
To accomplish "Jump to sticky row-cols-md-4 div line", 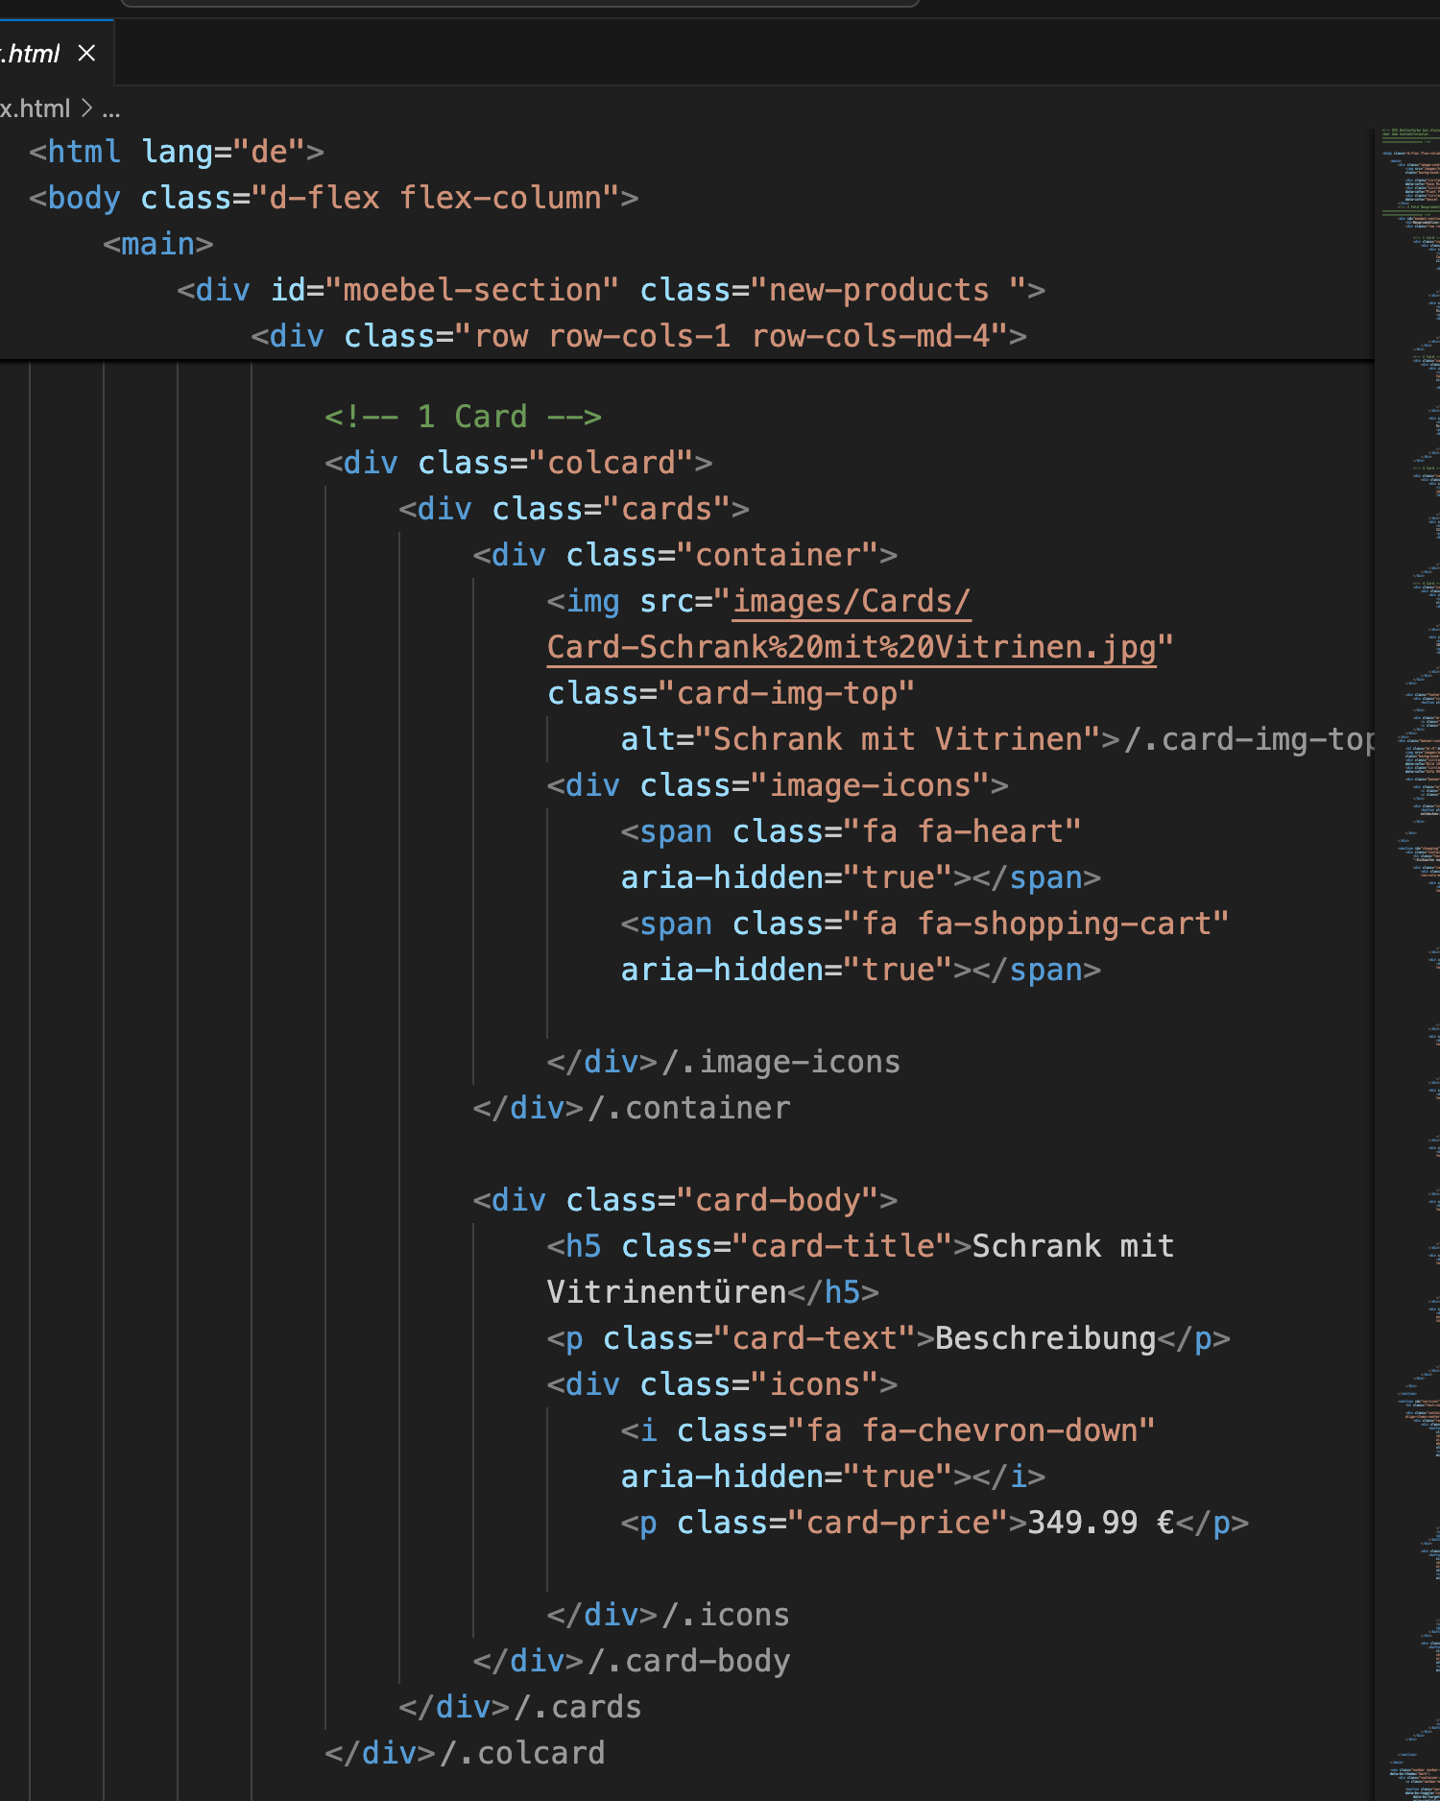I will [638, 336].
